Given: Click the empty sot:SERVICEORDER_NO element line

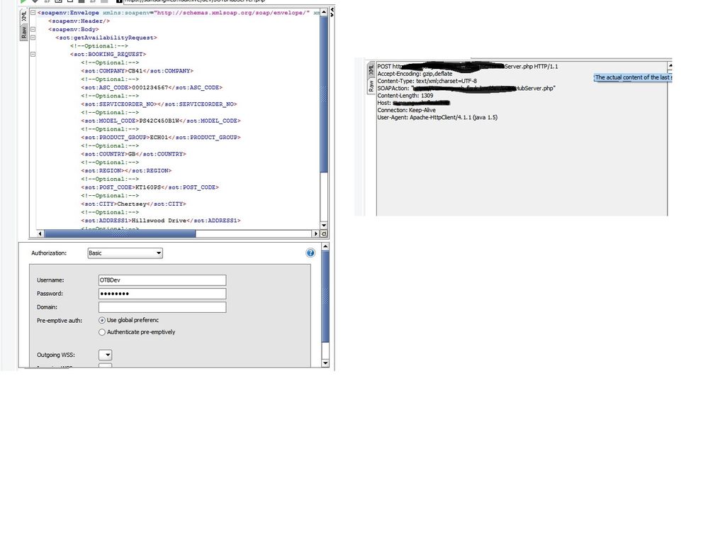Looking at the screenshot, I should (159, 104).
